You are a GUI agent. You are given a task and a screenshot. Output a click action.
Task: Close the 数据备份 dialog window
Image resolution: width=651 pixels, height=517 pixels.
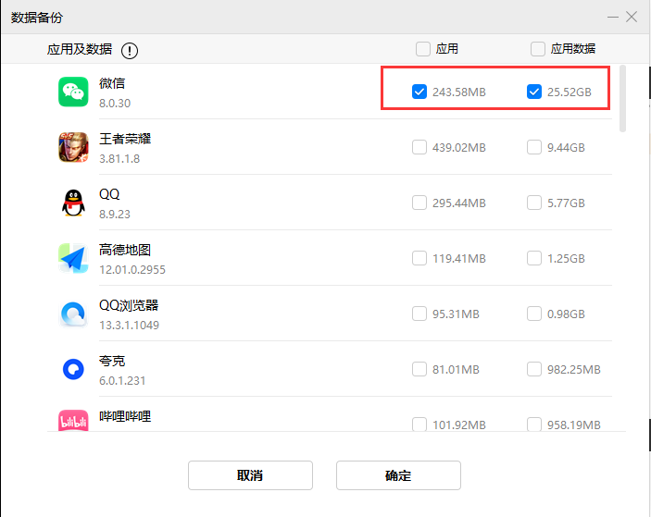[x=632, y=17]
